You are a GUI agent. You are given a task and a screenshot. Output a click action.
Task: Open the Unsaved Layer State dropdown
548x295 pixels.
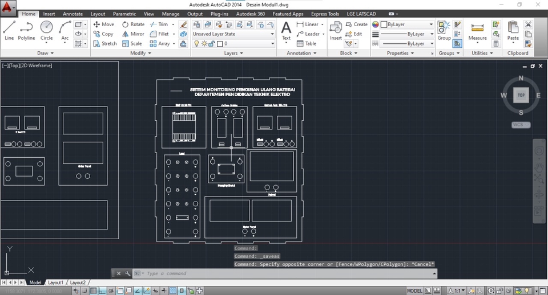point(233,34)
